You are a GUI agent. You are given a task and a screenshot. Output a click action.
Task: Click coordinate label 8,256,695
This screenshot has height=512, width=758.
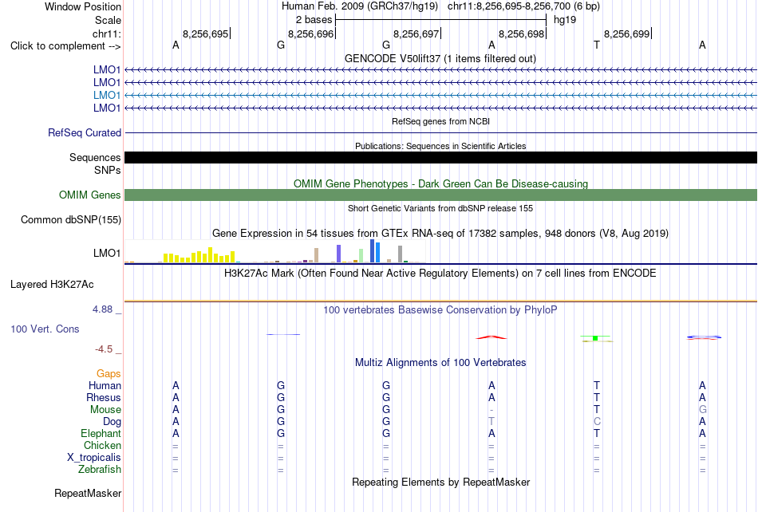[x=205, y=33]
